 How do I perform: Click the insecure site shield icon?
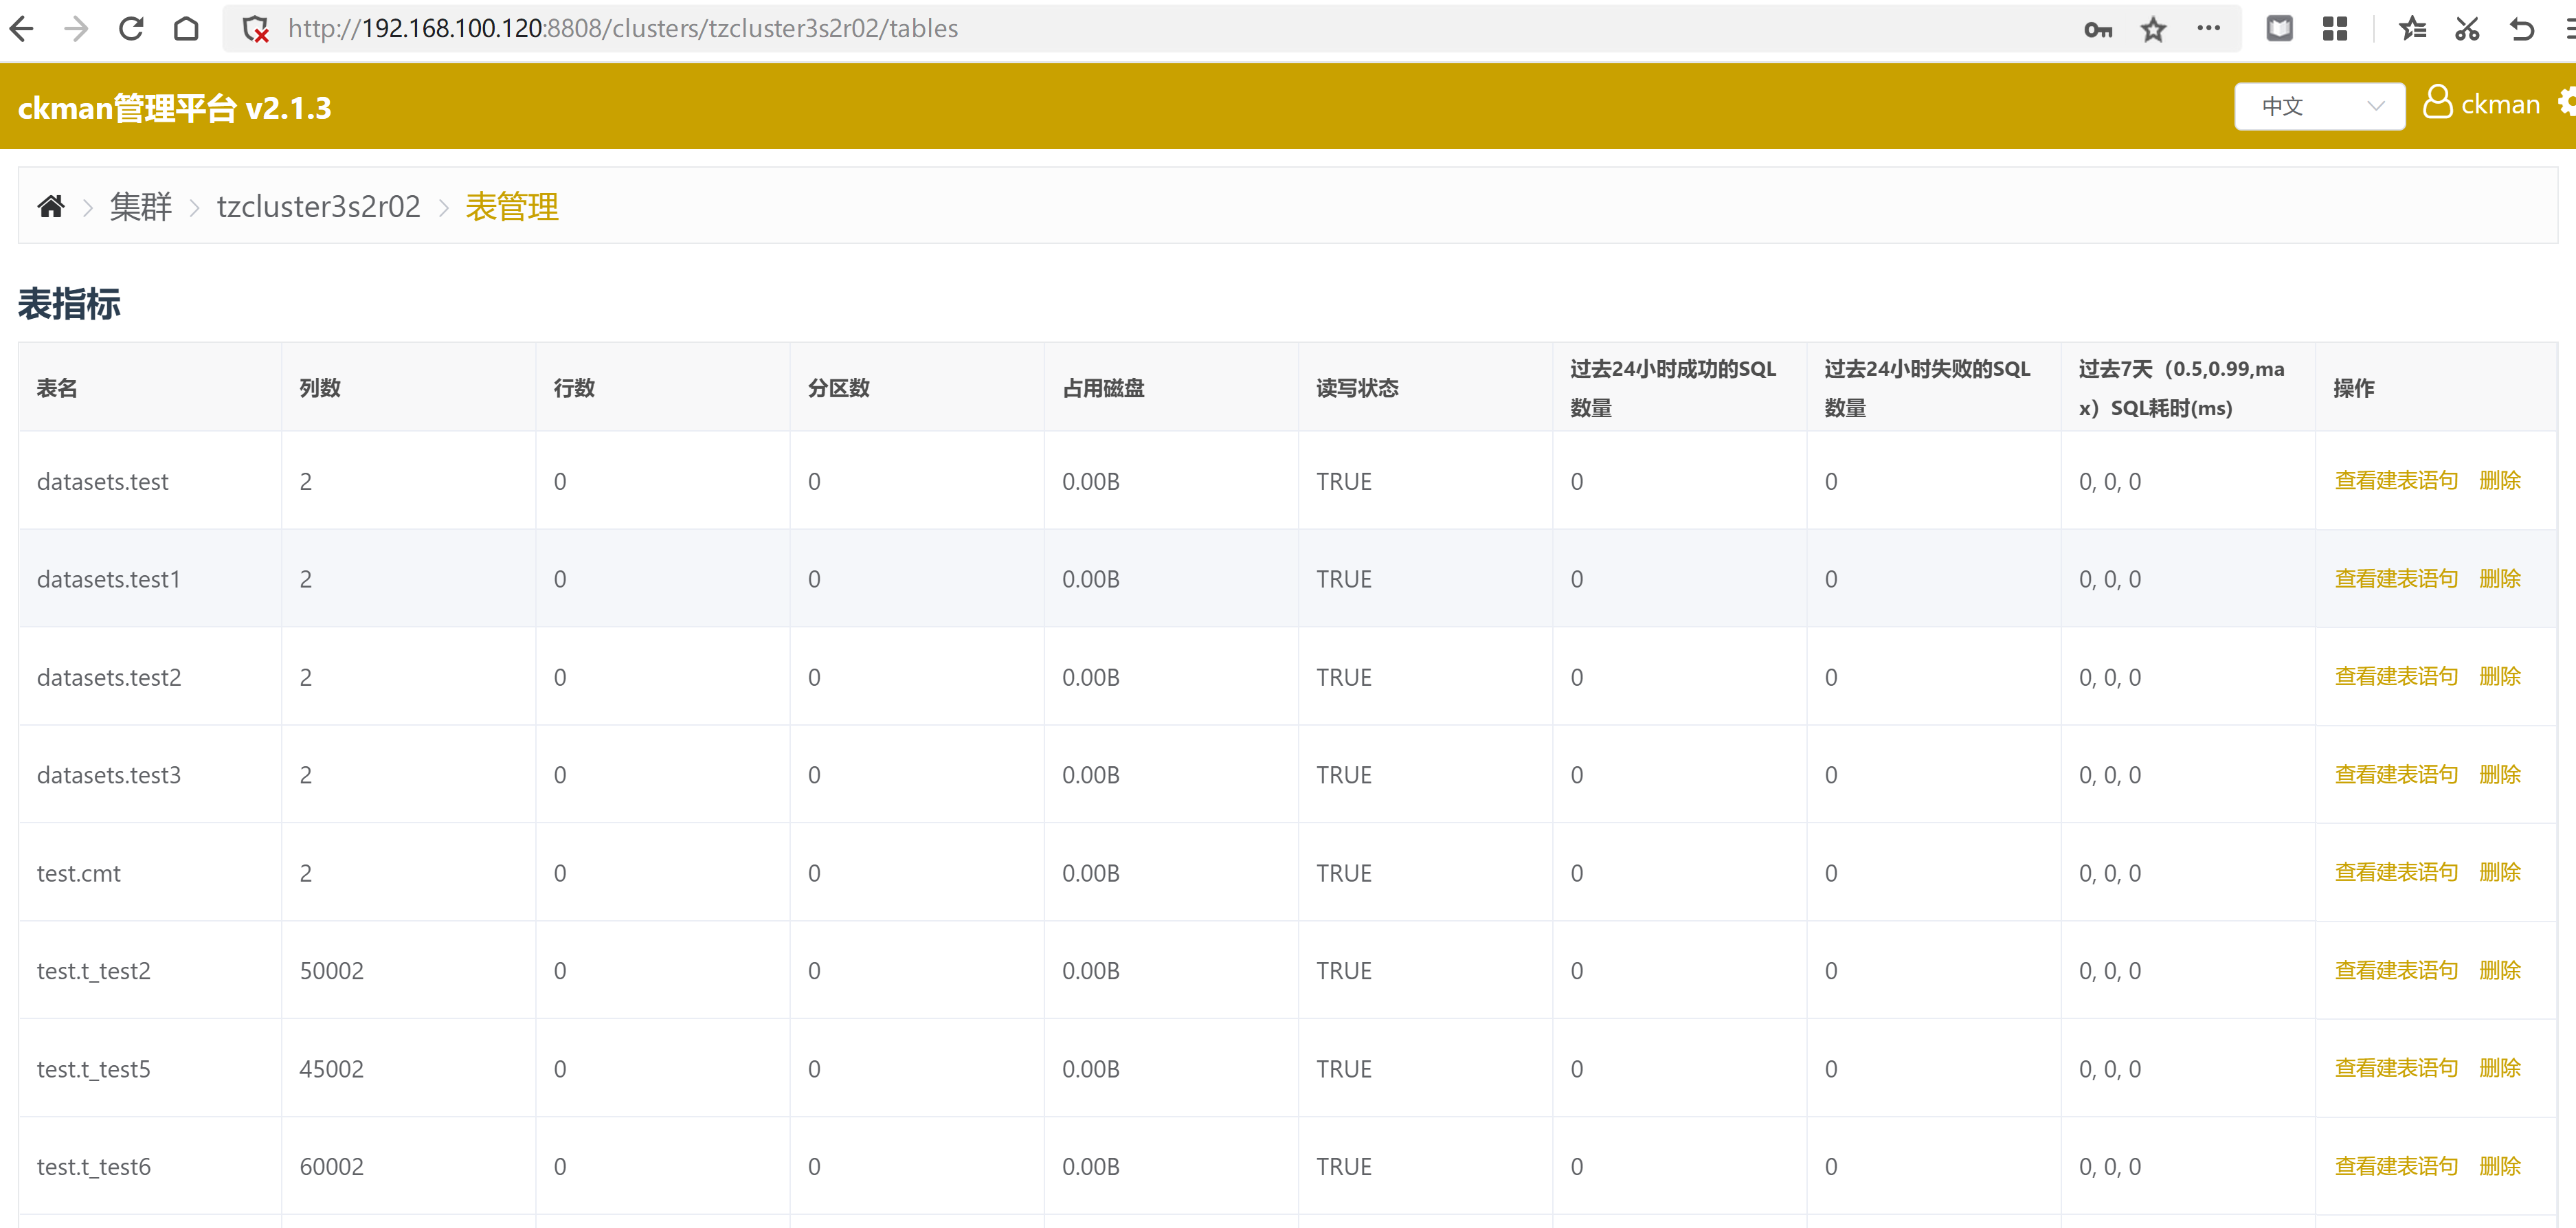(x=256, y=29)
